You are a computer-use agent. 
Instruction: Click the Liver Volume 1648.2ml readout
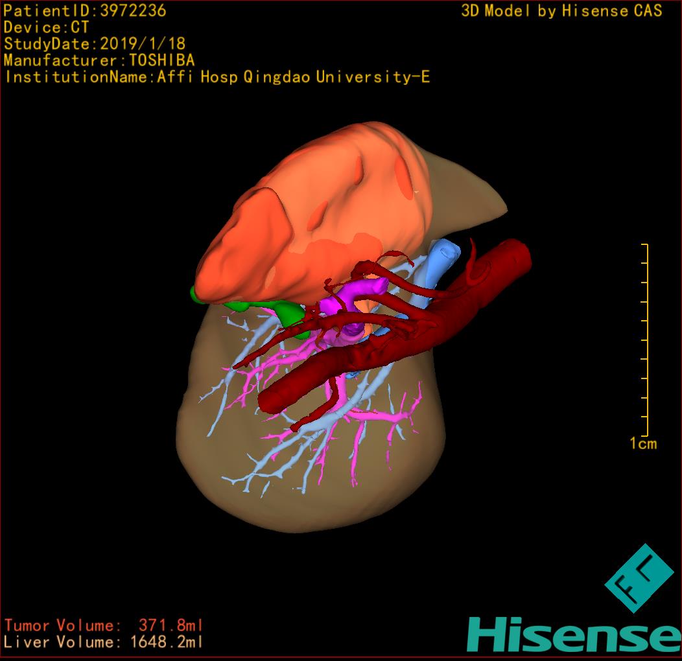(104, 642)
